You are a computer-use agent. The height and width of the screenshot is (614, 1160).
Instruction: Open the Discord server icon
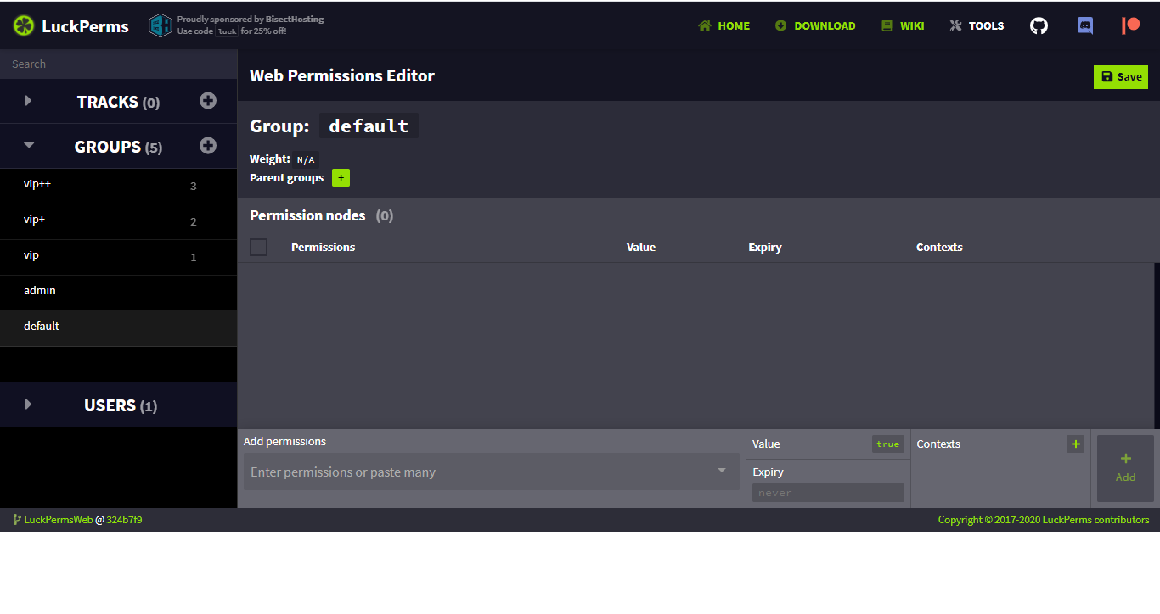pos(1085,25)
